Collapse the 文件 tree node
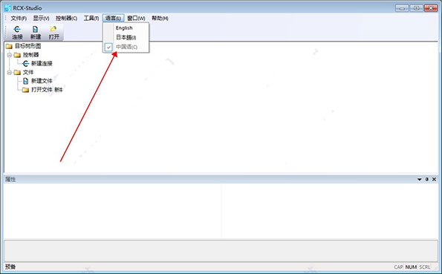Image resolution: width=442 pixels, height=274 pixels. coord(10,73)
